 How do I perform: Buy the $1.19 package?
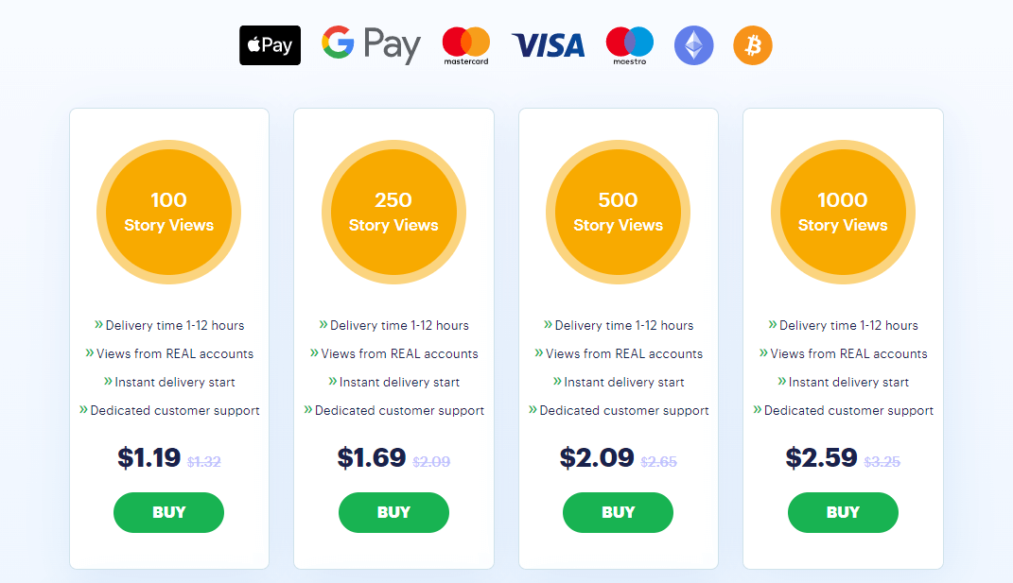pos(168,512)
